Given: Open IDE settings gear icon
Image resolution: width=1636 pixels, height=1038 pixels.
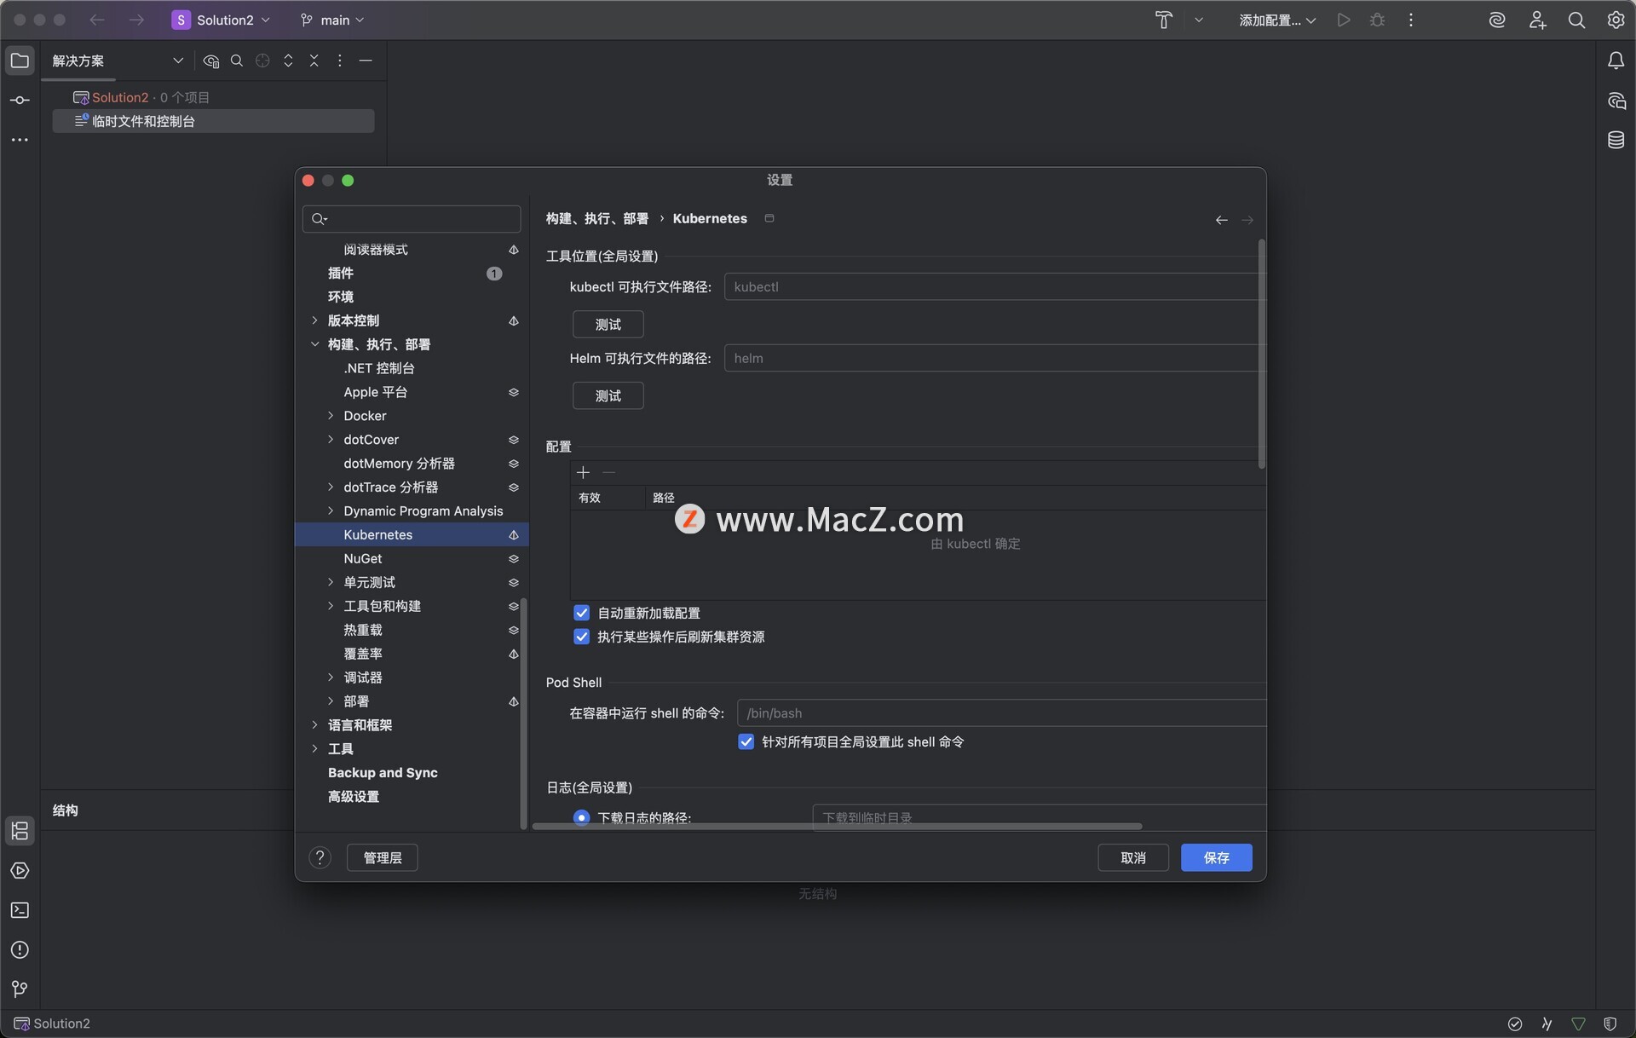Looking at the screenshot, I should coord(1616,20).
